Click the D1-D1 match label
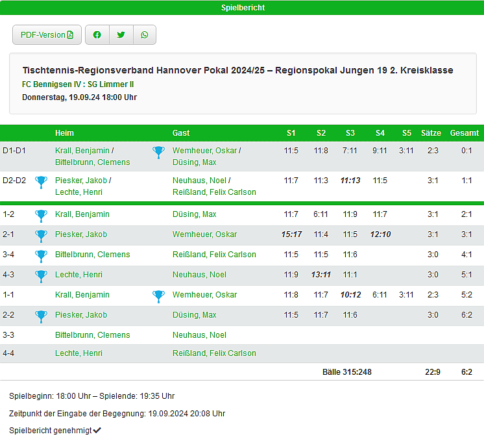484x441 pixels. (14, 151)
